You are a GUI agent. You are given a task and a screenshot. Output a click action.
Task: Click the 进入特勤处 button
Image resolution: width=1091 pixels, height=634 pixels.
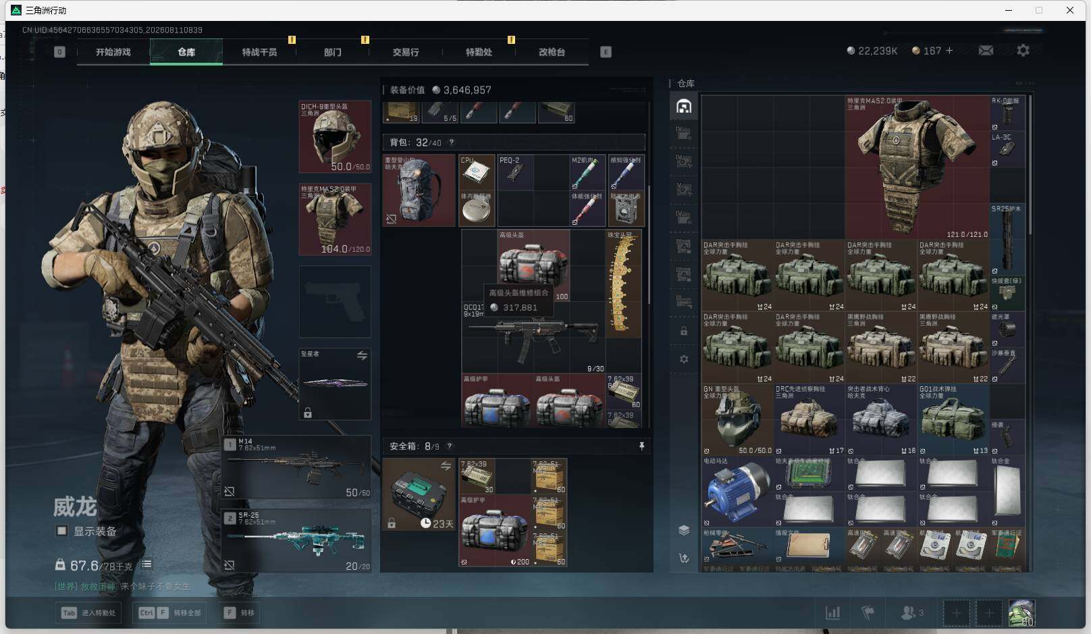(x=90, y=613)
